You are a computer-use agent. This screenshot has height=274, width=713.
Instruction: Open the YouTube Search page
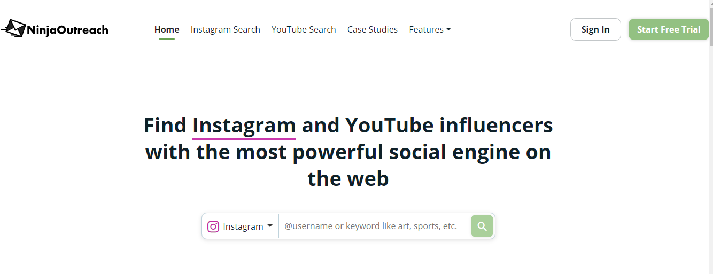coord(304,29)
